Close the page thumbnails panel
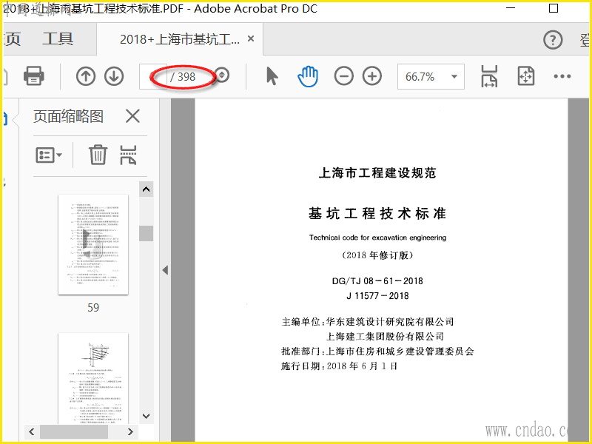Viewport: 592px width, 444px height. pyautogui.click(x=132, y=116)
